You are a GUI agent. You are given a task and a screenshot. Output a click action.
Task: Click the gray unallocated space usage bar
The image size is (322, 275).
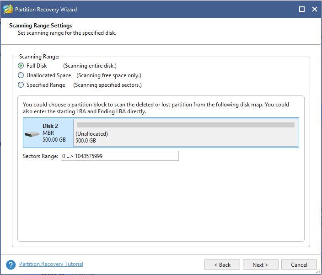[x=186, y=125]
